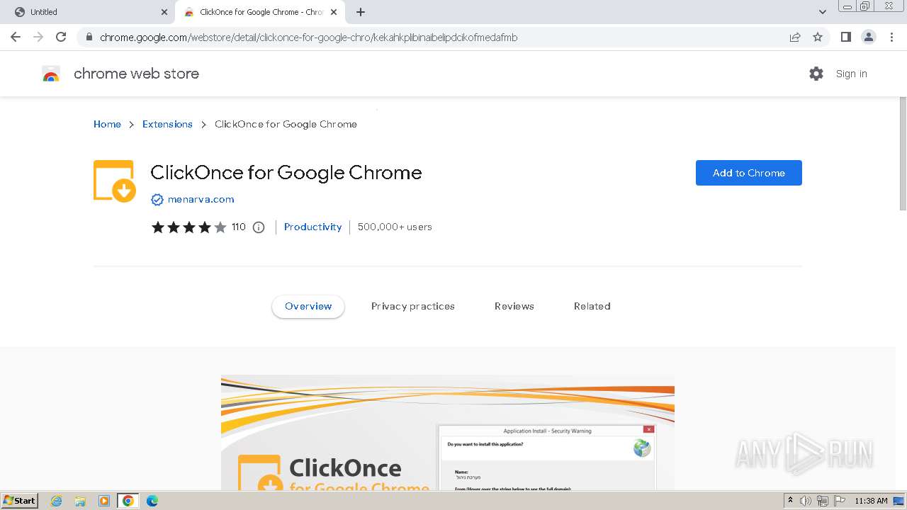The image size is (907, 510).
Task: Launch Microsoft Edge from taskbar
Action: (152, 501)
